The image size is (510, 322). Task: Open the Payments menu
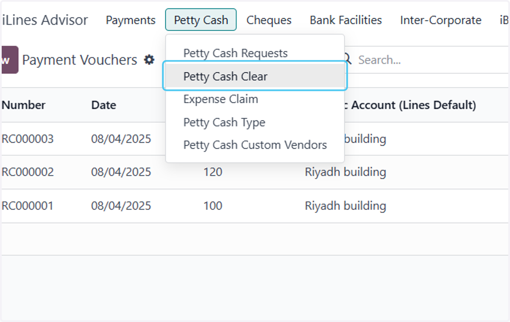click(x=131, y=20)
